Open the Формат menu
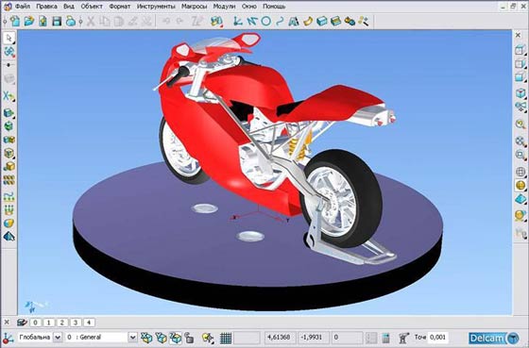 pyautogui.click(x=119, y=6)
